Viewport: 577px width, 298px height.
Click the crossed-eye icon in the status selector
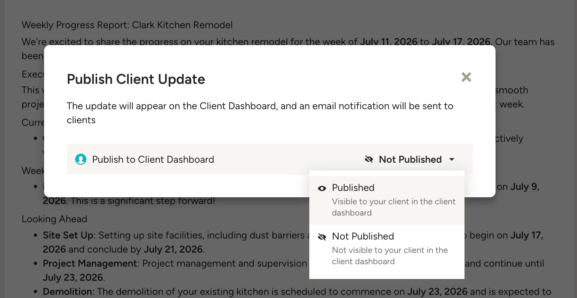369,159
